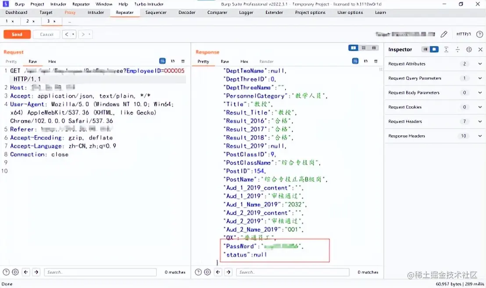Screen dimensions: 486x288
Task: Go to previous request in history
Action: pyautogui.click(x=67, y=34)
